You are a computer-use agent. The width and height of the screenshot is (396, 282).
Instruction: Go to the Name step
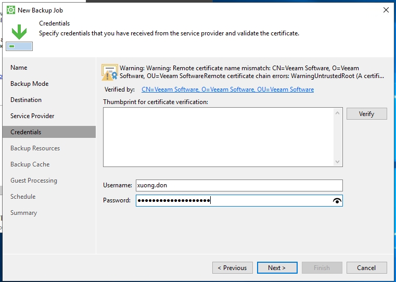19,68
